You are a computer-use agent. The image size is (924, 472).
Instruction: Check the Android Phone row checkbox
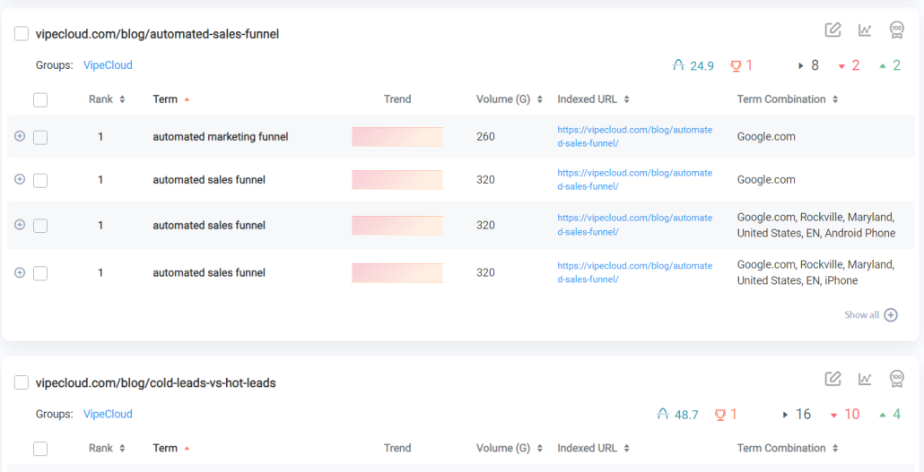click(40, 226)
